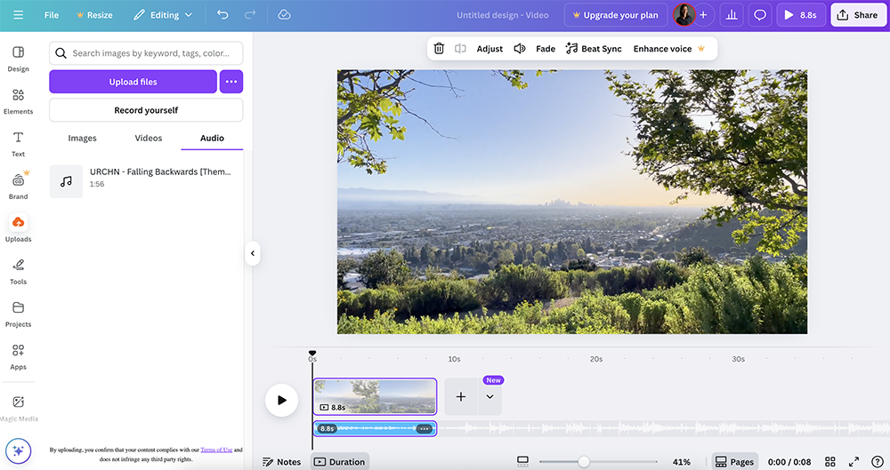Click the Upgrade your plan button
This screenshot has height=470, width=890.
tap(616, 15)
